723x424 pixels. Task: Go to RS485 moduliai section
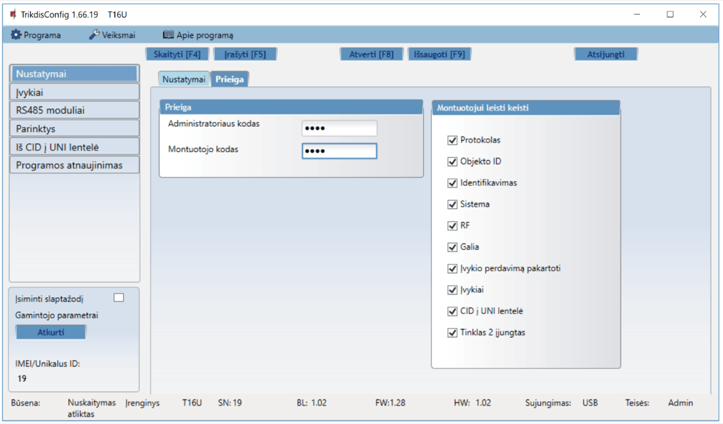[75, 111]
